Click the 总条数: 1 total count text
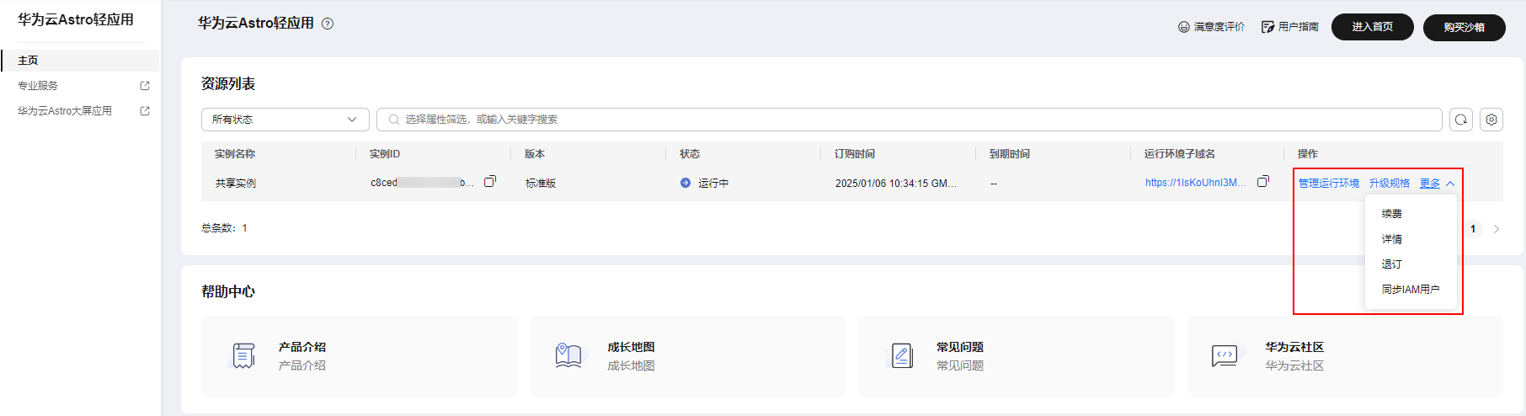 tap(224, 228)
